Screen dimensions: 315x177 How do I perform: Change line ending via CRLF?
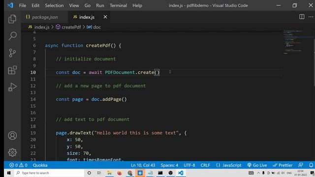pyautogui.click(x=205, y=165)
